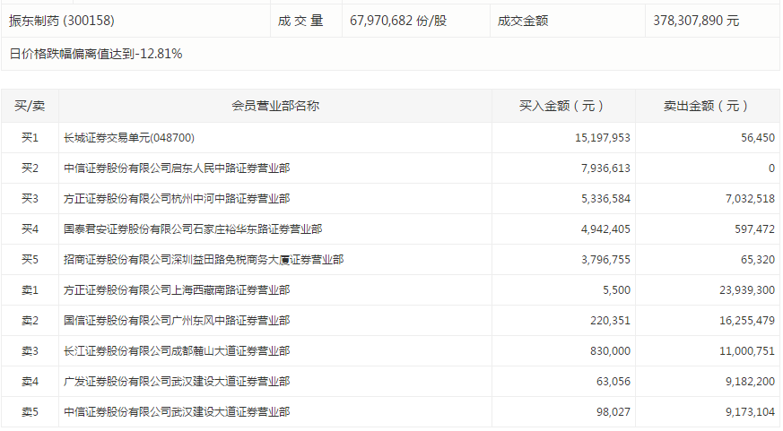
Task: Click 方正证券杭州中河中路证券营业部 name
Action: tap(177, 199)
